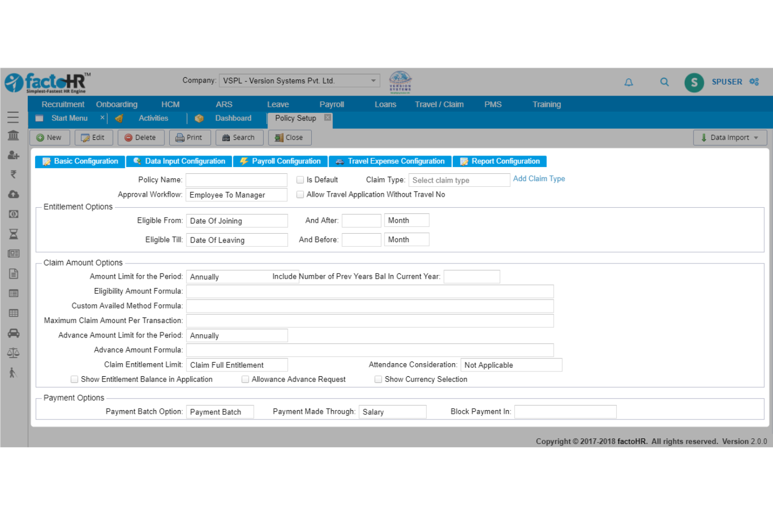Click the Add Claim Type link
This screenshot has width=773, height=515.
(x=538, y=178)
